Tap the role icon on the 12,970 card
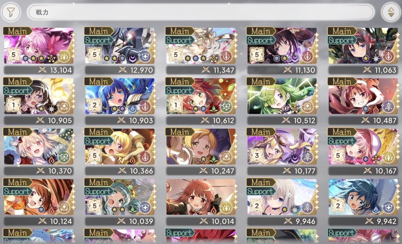 (145, 56)
